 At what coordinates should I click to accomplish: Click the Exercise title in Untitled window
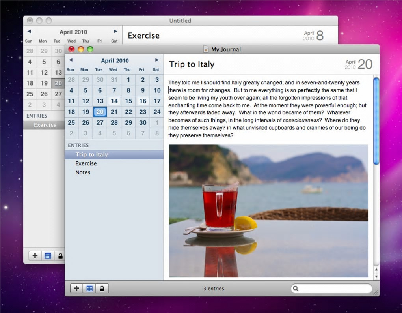143,36
